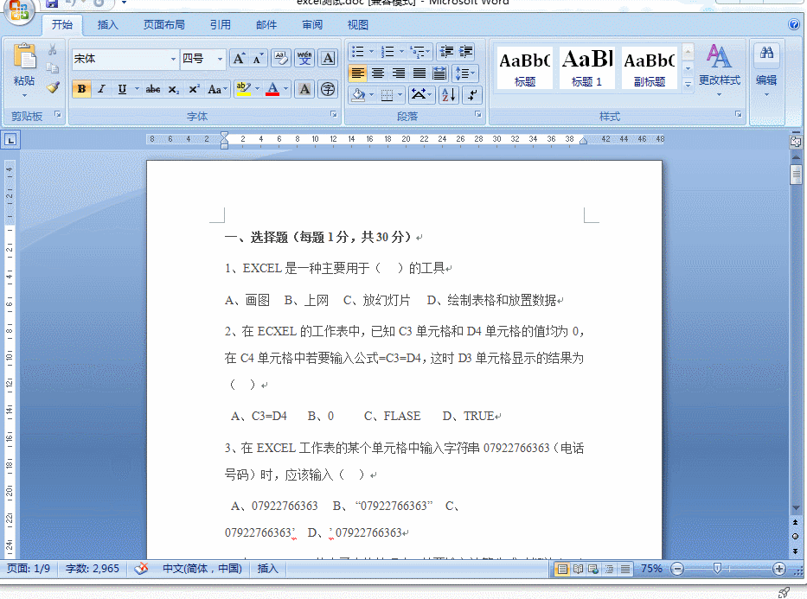Open font color dropdown arrow
The height and width of the screenshot is (599, 807).
(x=285, y=89)
